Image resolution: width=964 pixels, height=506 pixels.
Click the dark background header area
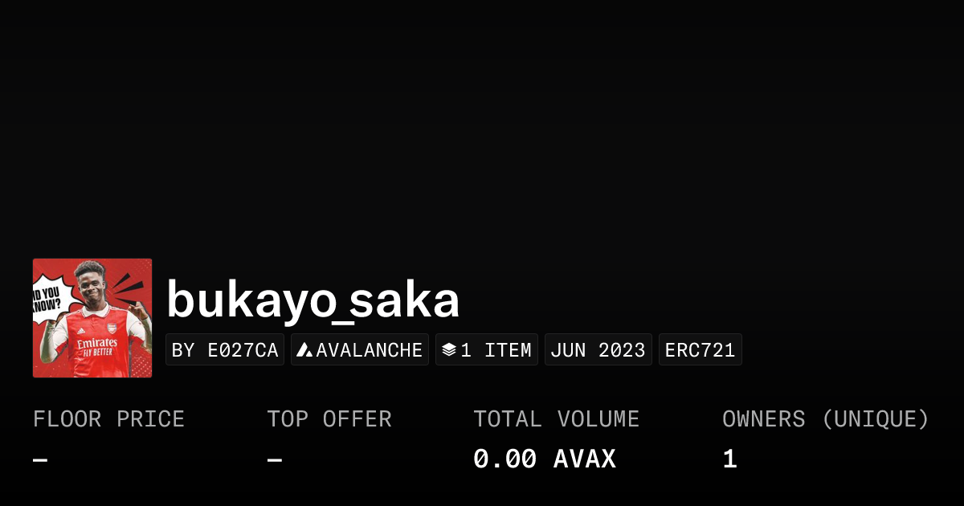pyautogui.click(x=482, y=120)
